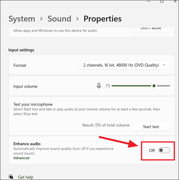Image resolution: width=179 pixels, height=180 pixels.
Task: Click the Get help icon
Action: [11, 177]
